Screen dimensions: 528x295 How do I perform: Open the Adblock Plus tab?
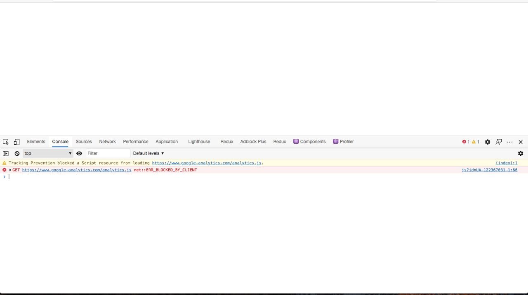[x=253, y=141]
